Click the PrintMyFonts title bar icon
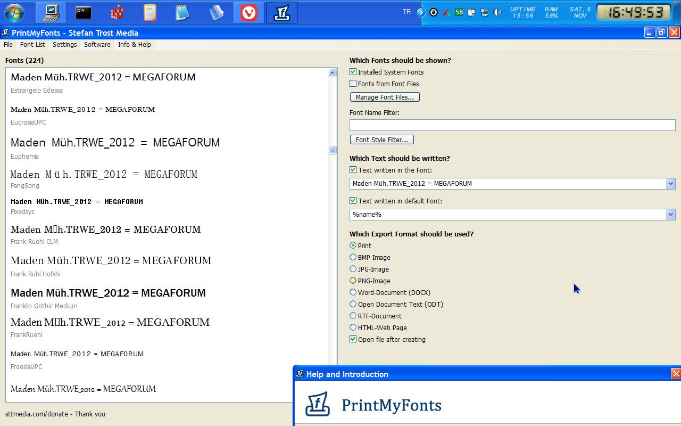 pyautogui.click(x=5, y=32)
